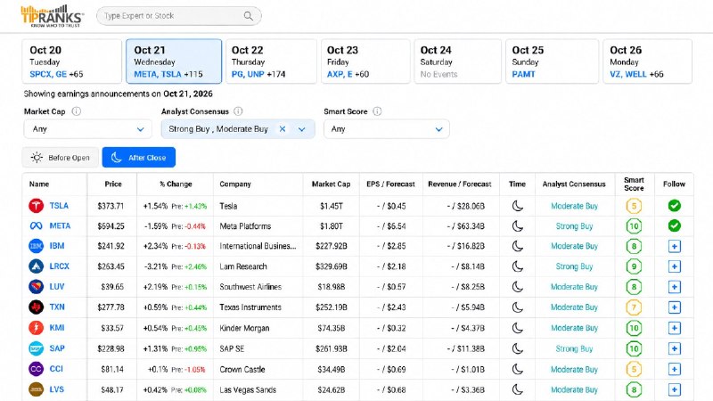Follow CCI with plus icon
This screenshot has height=401, width=713.
click(x=675, y=369)
